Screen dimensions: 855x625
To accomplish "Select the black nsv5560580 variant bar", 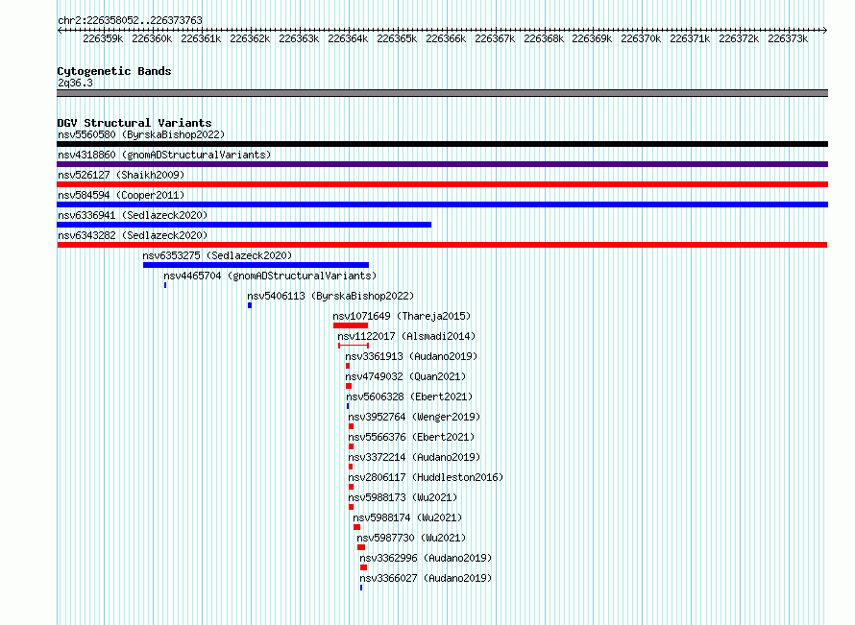I will pos(442,144).
